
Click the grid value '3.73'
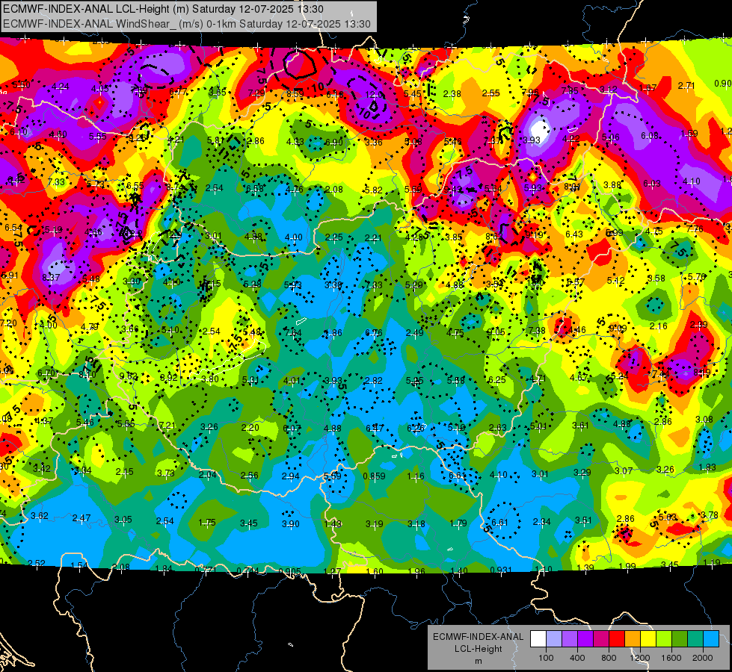click(166, 473)
